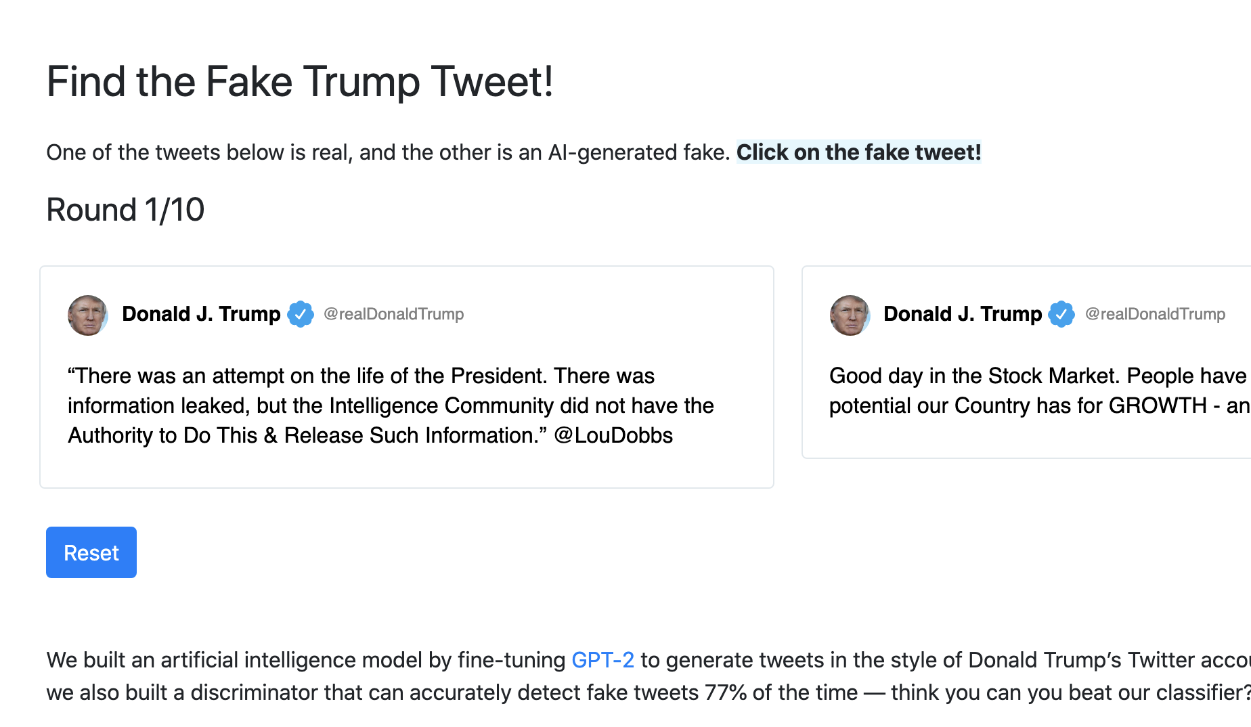
Task: Click the left tweet's Trump avatar
Action: 88,315
